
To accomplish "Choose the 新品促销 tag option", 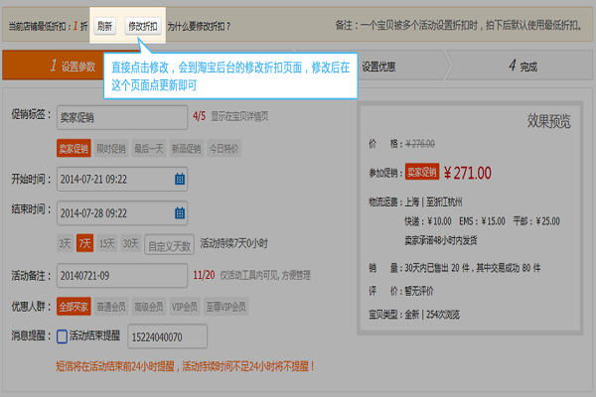I will (x=187, y=149).
